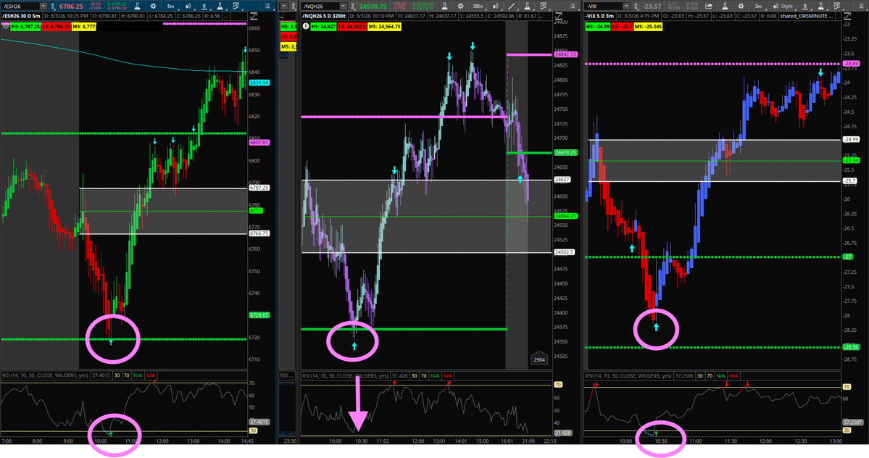Click the 2904 tick counter badge
The image size is (869, 458).
(539, 359)
